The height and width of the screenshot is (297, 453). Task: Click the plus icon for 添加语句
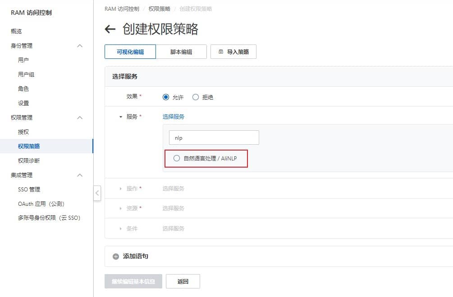(116, 256)
